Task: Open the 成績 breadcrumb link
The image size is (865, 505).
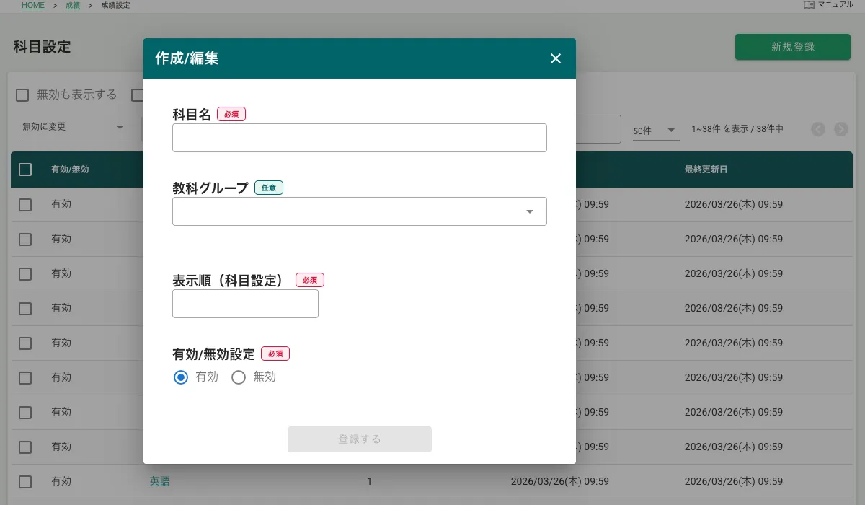Action: click(73, 5)
